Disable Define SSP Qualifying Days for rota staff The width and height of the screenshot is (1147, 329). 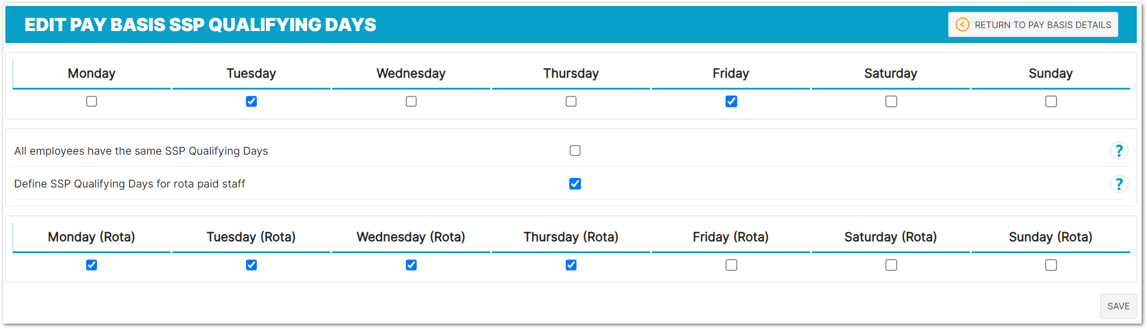coord(575,184)
